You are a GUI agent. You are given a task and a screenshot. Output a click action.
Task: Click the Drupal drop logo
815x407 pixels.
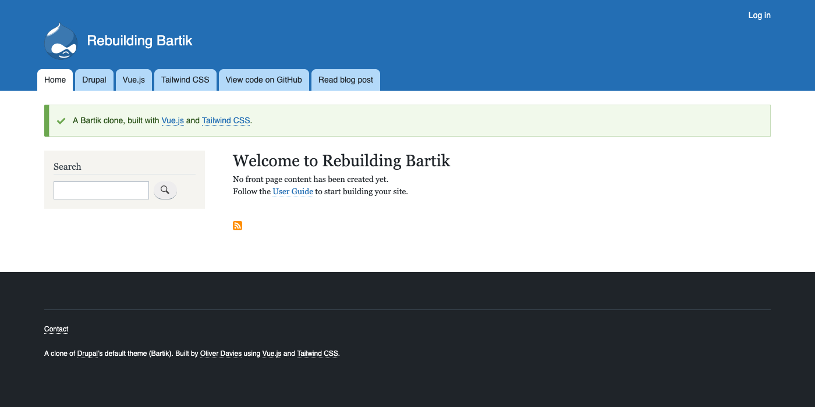tap(61, 41)
